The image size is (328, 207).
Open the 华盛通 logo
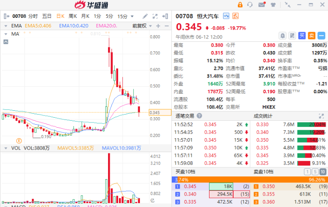click(x=92, y=5)
